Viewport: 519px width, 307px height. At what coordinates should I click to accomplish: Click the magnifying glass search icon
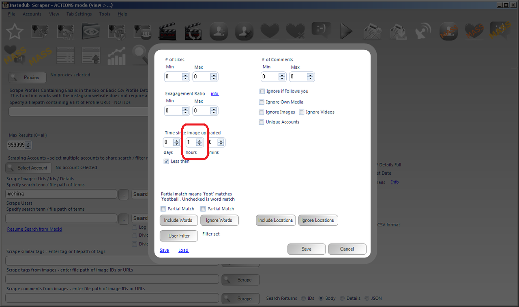[141, 56]
